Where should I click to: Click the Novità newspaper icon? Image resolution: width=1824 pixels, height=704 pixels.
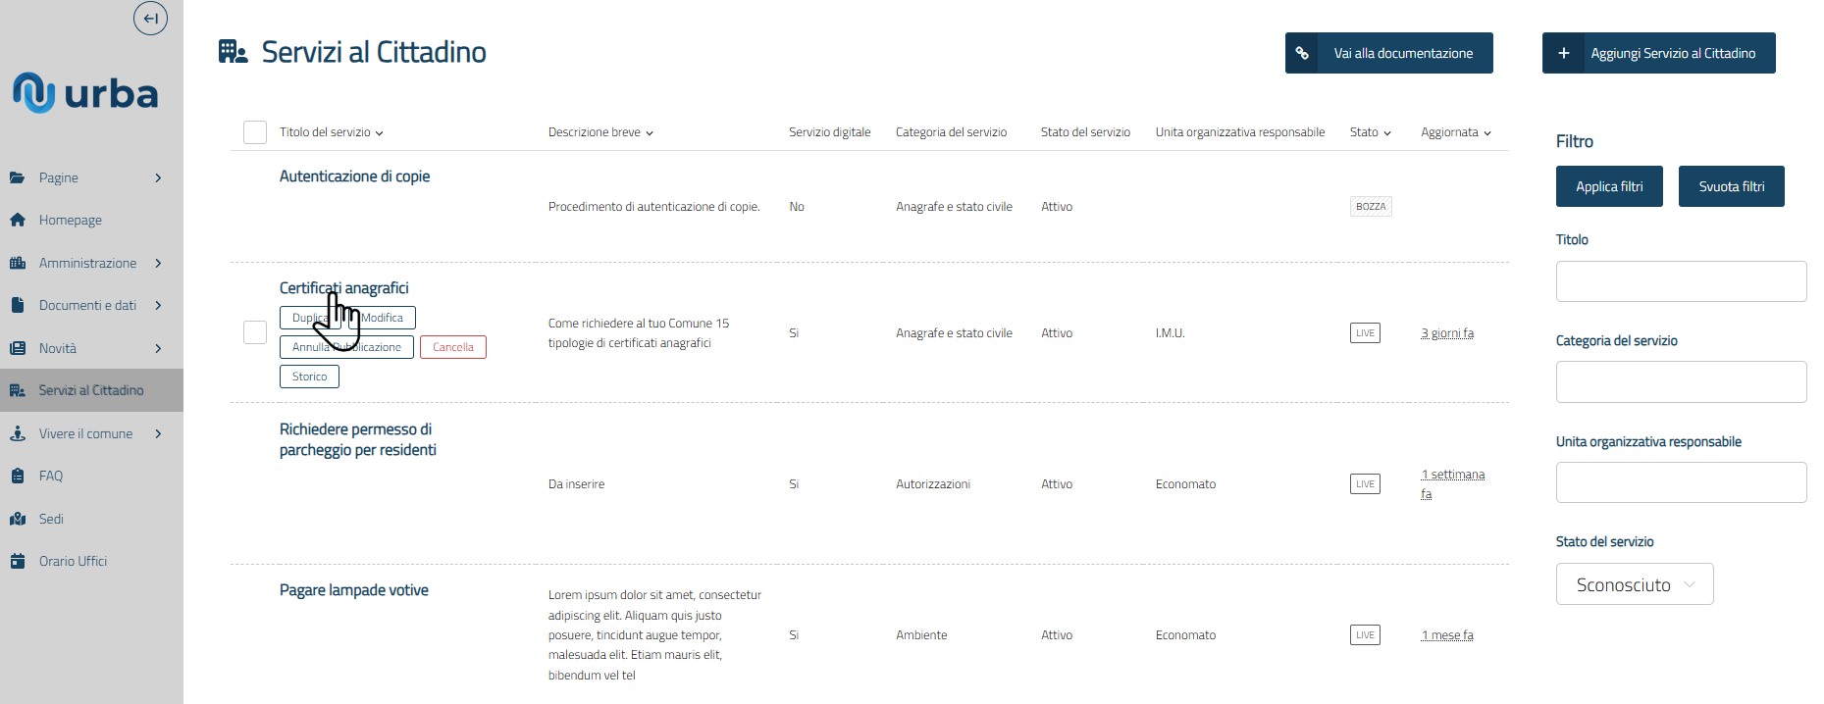tap(18, 348)
